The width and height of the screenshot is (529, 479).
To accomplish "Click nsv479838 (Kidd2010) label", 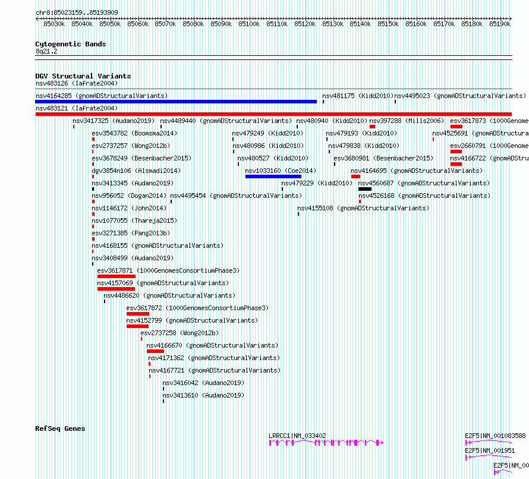I will click(364, 146).
